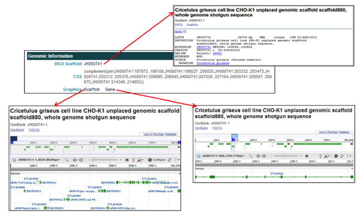
Task: Click reload icon in left viewer toolbar
Action: 170,160
